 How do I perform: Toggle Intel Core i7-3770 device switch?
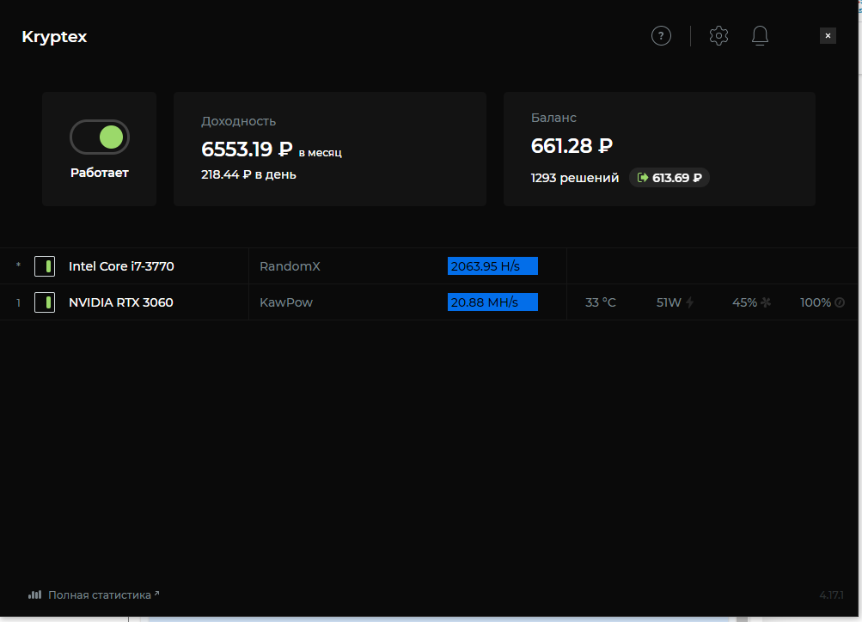(45, 266)
